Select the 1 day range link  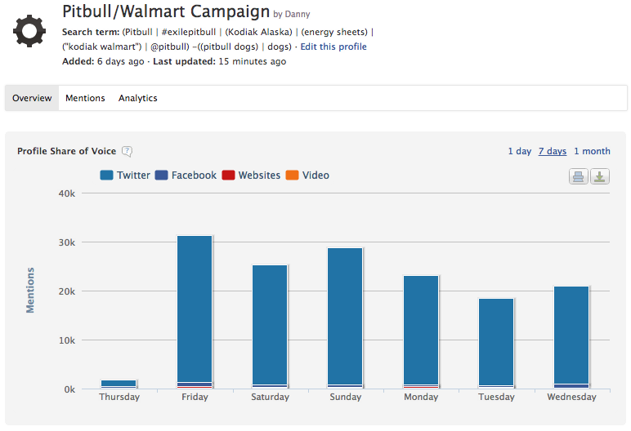(x=519, y=151)
